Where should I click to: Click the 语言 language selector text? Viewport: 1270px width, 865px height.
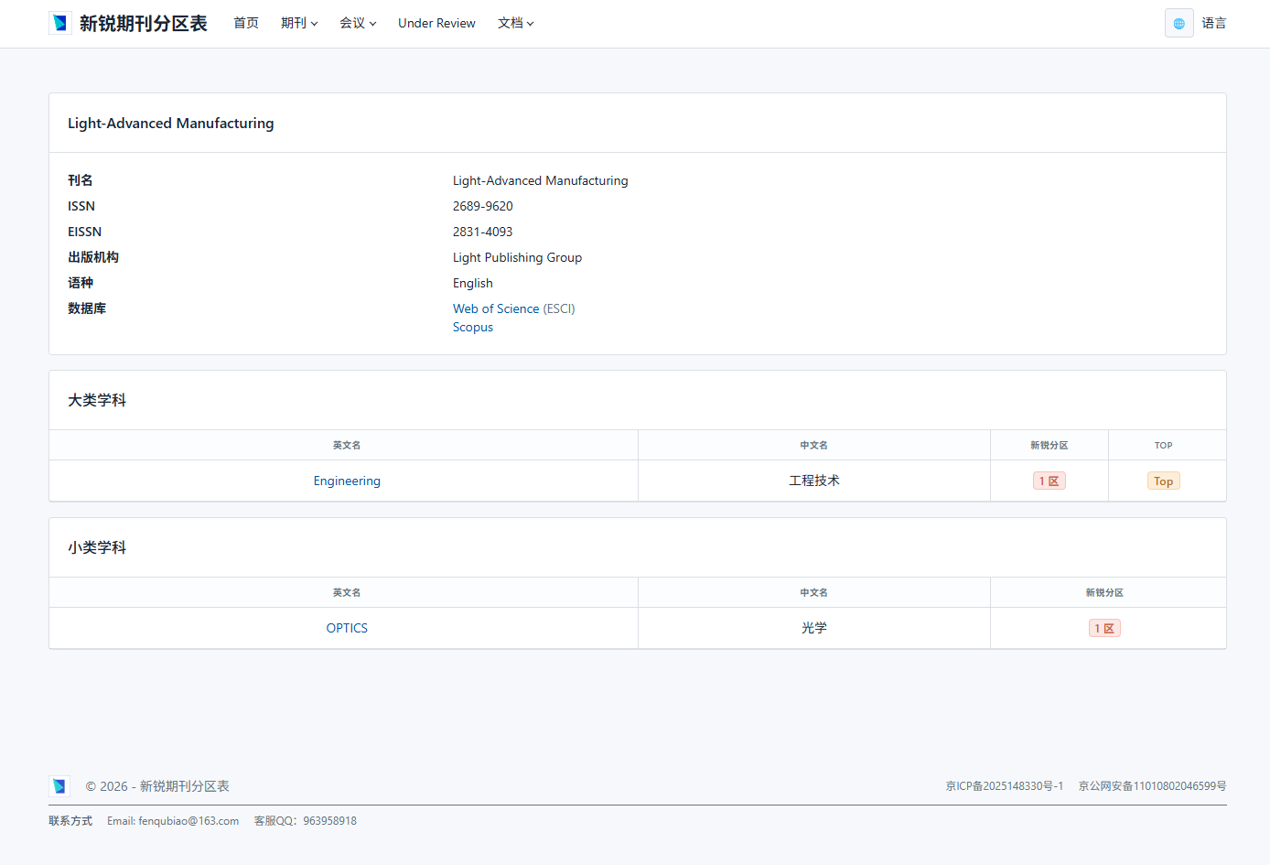tap(1214, 23)
